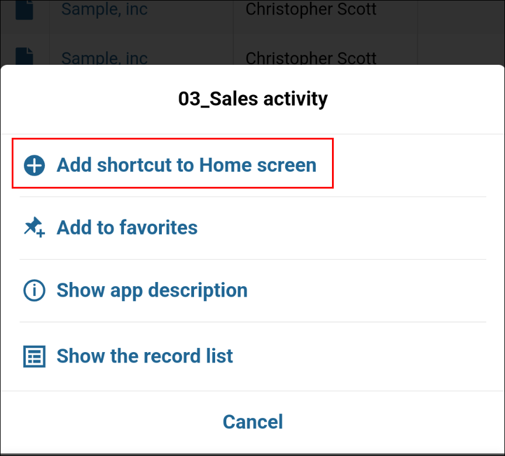Click Christopher Scott in the second row
The width and height of the screenshot is (505, 456).
tap(312, 58)
